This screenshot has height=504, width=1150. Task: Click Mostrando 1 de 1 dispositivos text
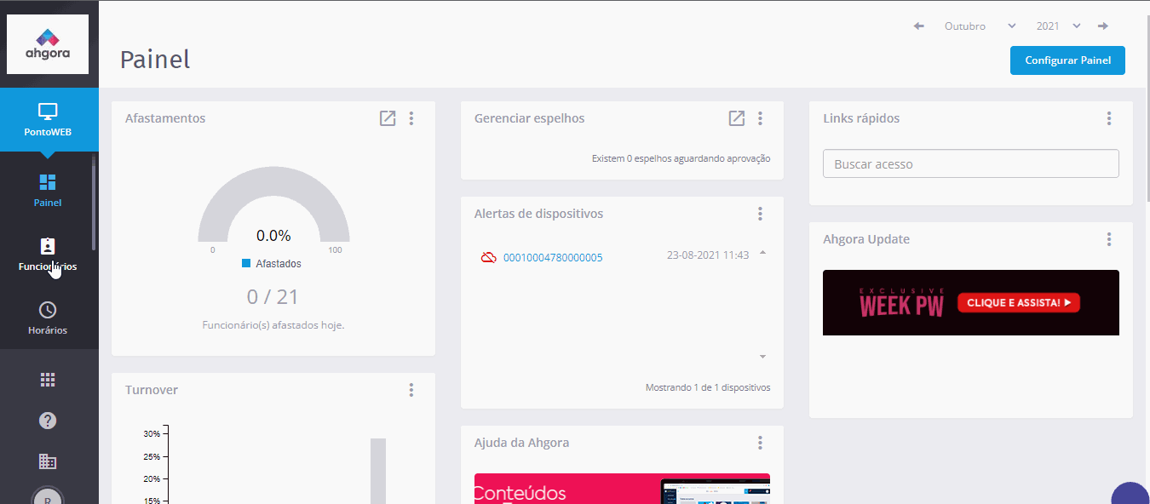(708, 387)
